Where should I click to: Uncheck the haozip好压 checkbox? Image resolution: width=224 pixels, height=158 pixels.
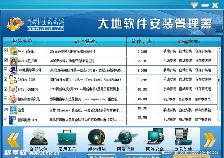click(6, 50)
